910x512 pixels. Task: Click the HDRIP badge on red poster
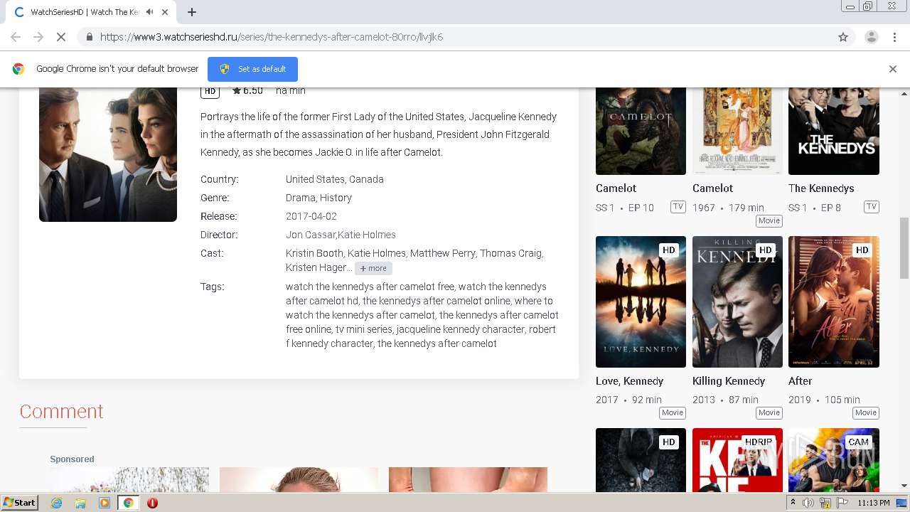[758, 442]
